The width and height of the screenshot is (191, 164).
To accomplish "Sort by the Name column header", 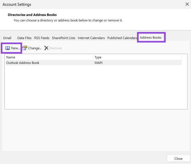I will click(49, 57).
